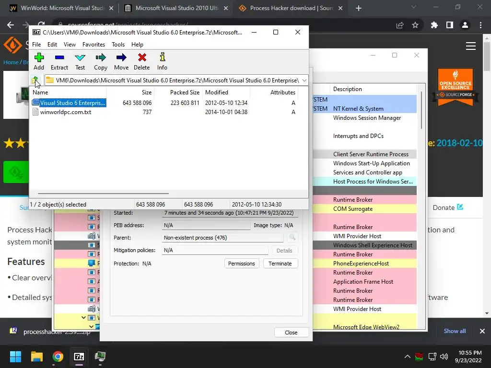Image resolution: width=491 pixels, height=368 pixels.
Task: Select COM Surrogate process row
Action: tap(365, 209)
